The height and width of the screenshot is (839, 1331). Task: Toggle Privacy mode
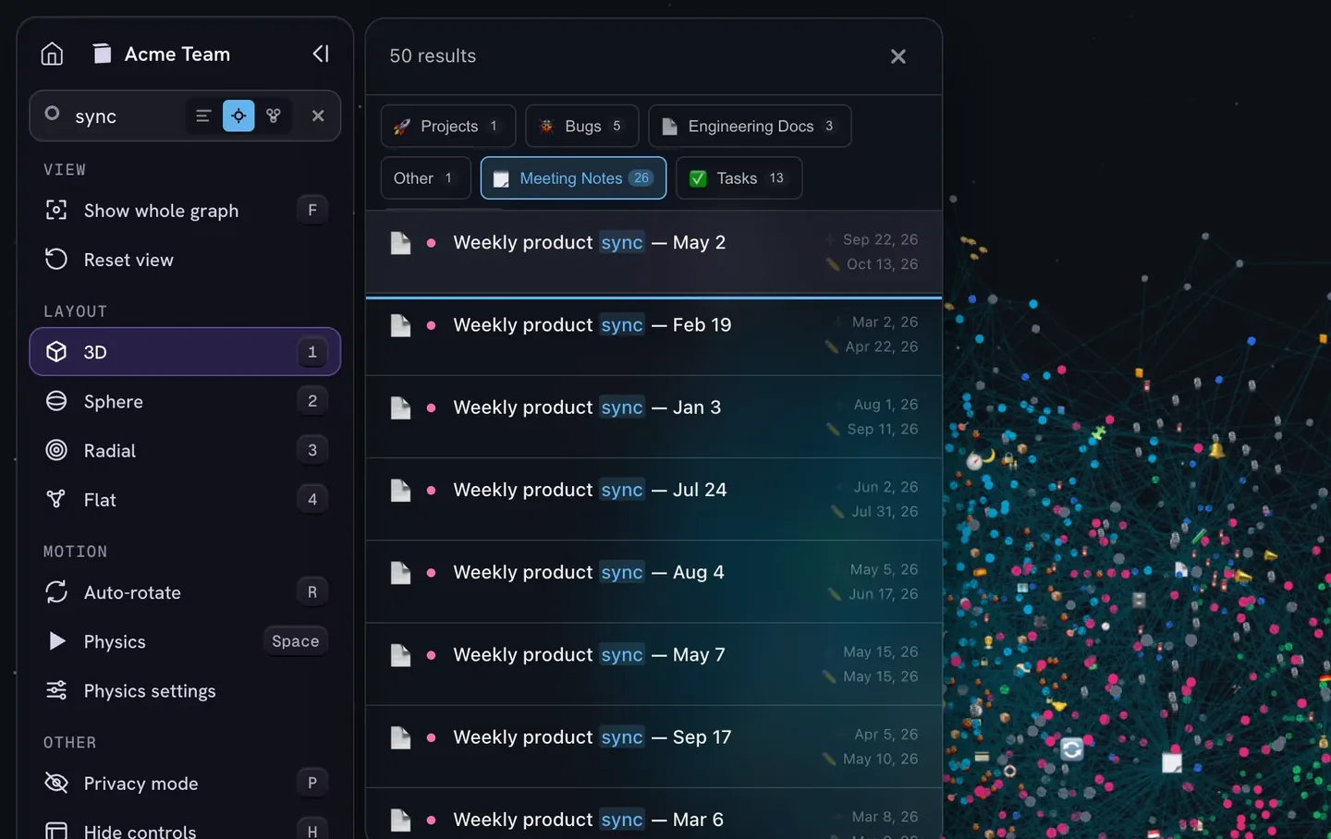pos(185,784)
